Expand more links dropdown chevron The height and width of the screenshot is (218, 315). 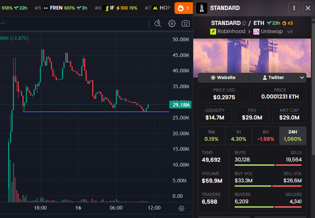(x=302, y=78)
